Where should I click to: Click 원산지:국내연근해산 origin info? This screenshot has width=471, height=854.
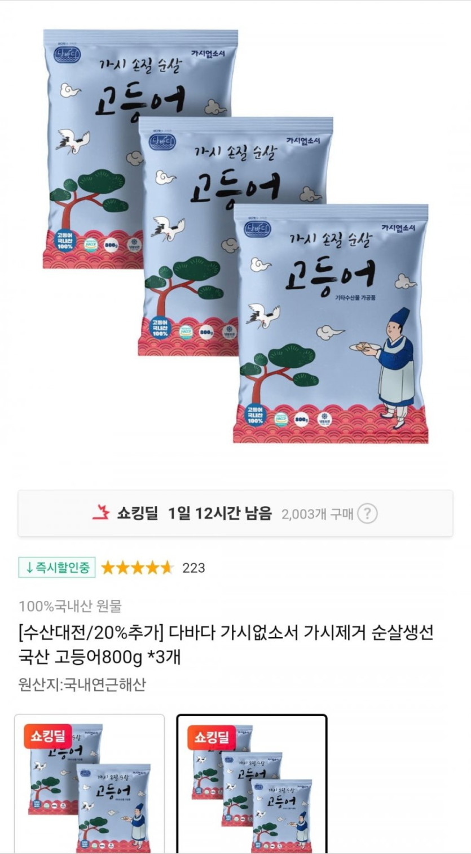pos(82,685)
